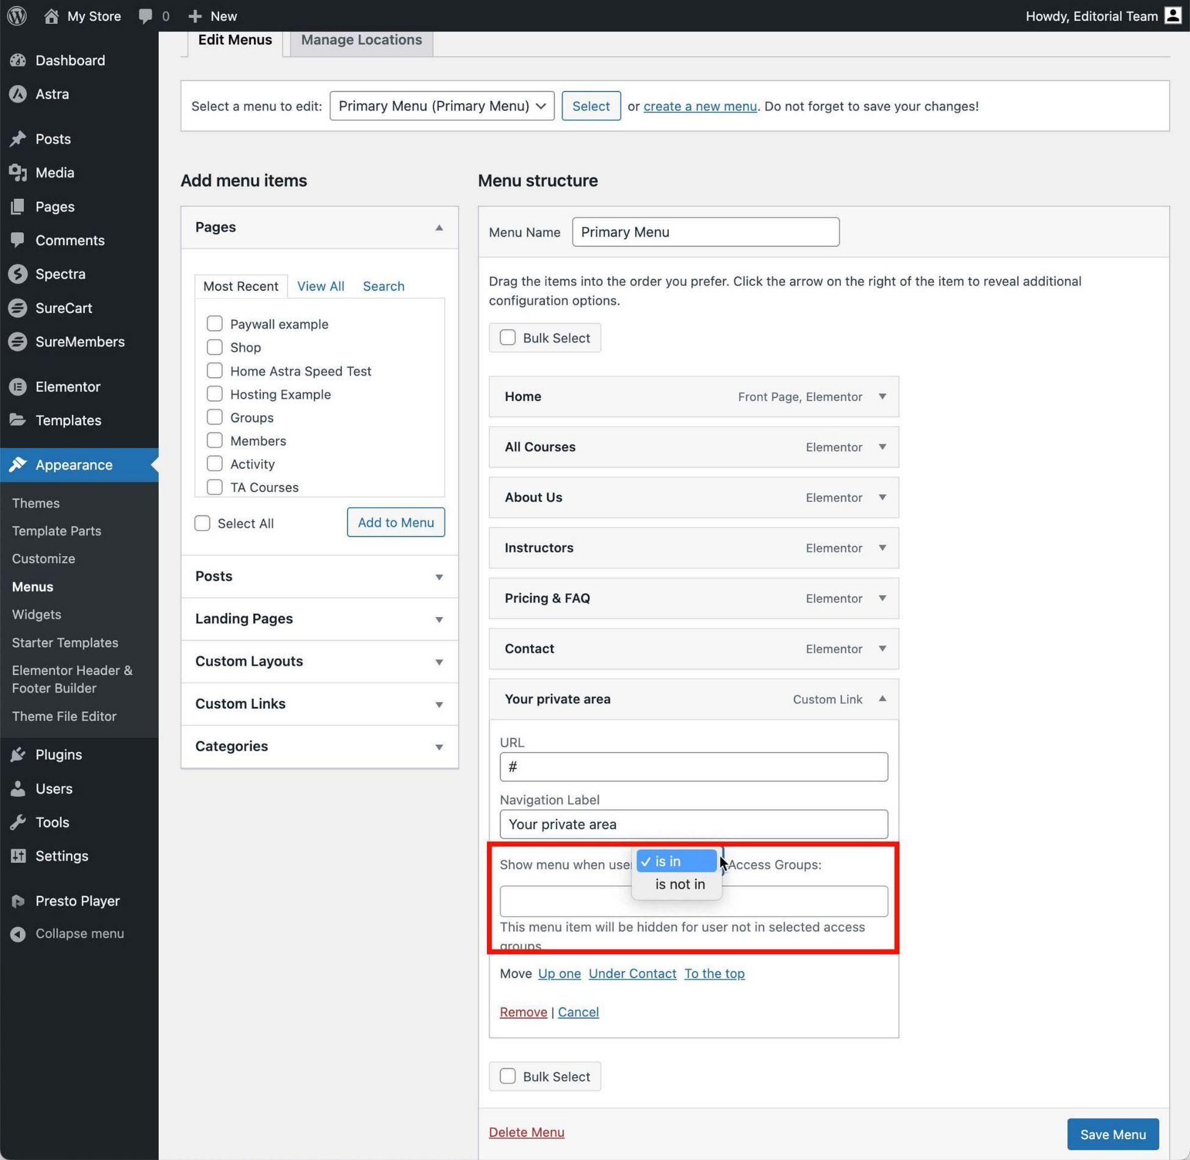Click into the Navigation Label field
The width and height of the screenshot is (1190, 1160).
pos(693,824)
